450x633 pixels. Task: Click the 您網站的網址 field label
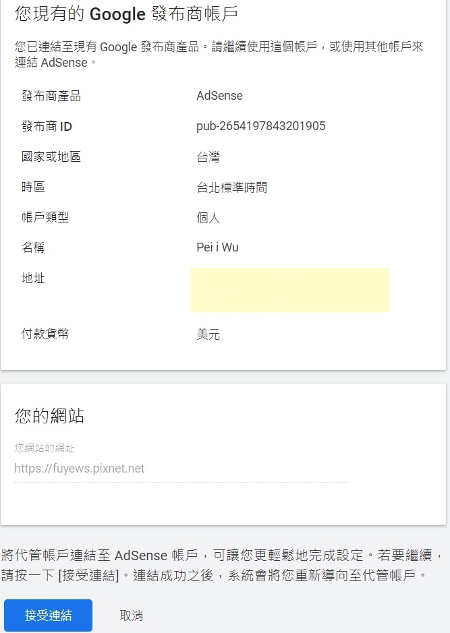[x=45, y=448]
